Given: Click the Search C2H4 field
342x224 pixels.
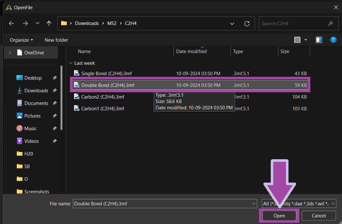Looking at the screenshot, I should pyautogui.click(x=293, y=24).
